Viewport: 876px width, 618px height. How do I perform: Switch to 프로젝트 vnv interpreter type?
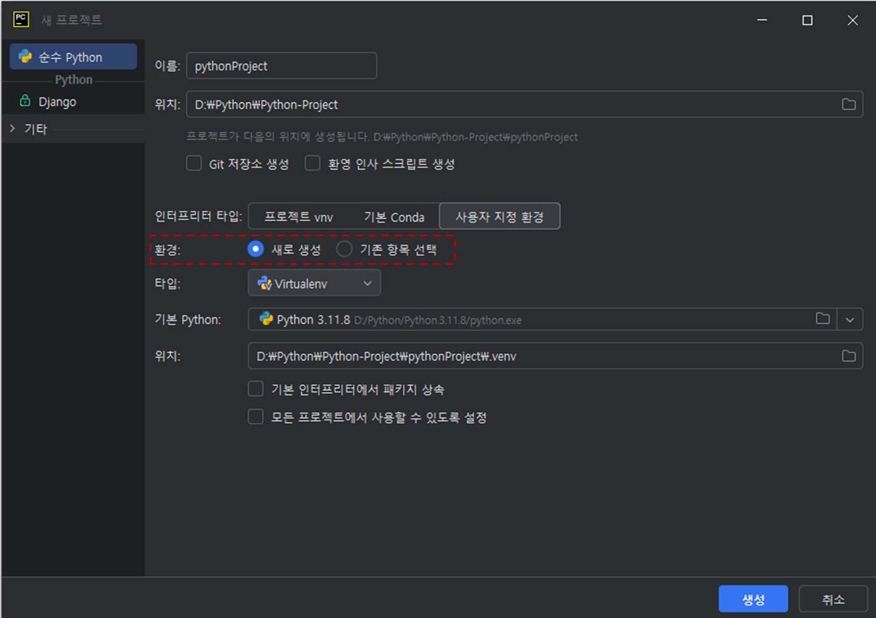pyautogui.click(x=298, y=217)
